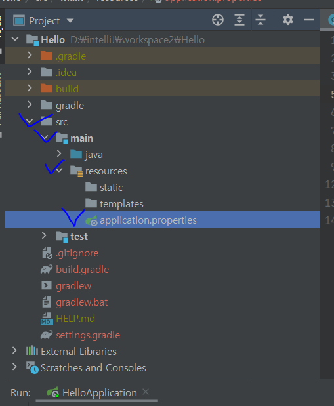
Task: Select the java folder name
Action: [x=94, y=155]
